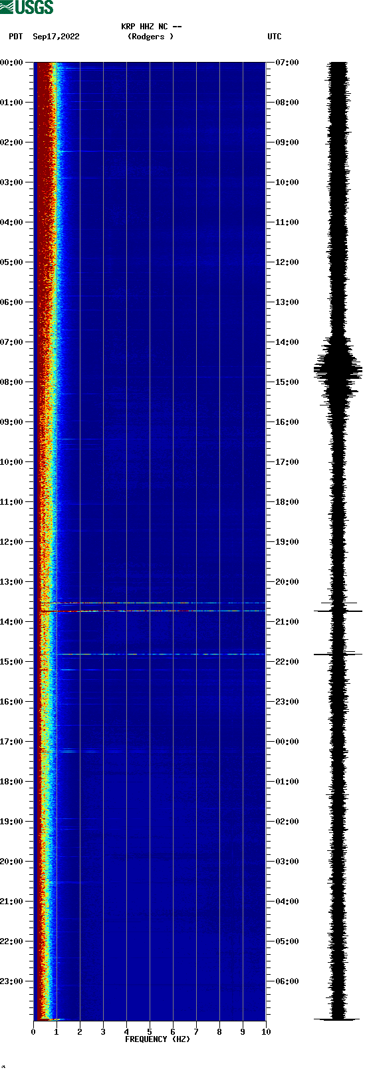
Task: Click the frequency axis value 10
Action: [266, 1032]
